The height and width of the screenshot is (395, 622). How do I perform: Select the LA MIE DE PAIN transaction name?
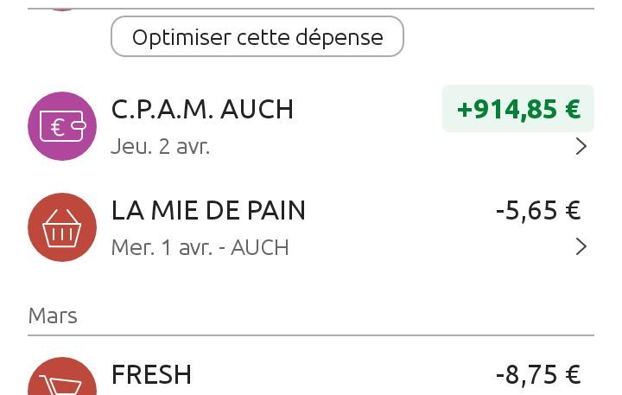click(208, 210)
